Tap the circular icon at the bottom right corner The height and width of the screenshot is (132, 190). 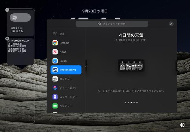[182, 125]
